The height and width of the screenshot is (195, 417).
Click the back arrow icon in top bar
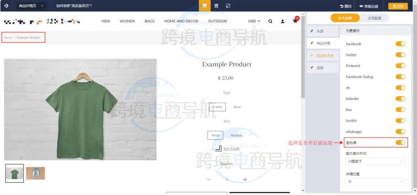[x=6, y=6]
